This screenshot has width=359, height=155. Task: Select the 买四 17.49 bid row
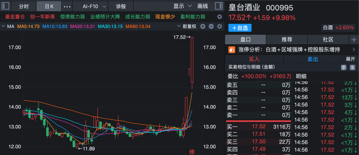[259, 149]
